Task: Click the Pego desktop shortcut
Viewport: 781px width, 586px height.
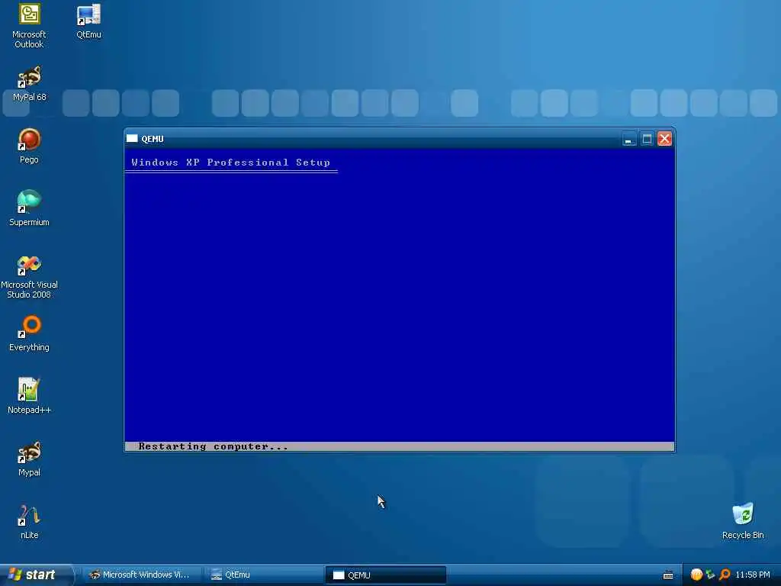Action: (30, 146)
